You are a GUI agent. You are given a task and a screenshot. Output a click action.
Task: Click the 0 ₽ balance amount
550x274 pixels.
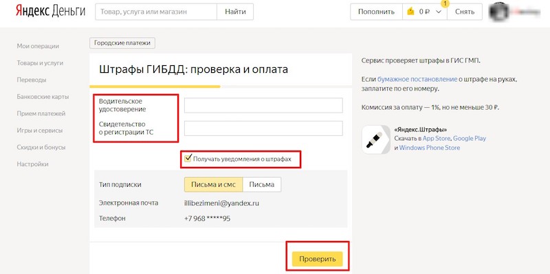[424, 12]
